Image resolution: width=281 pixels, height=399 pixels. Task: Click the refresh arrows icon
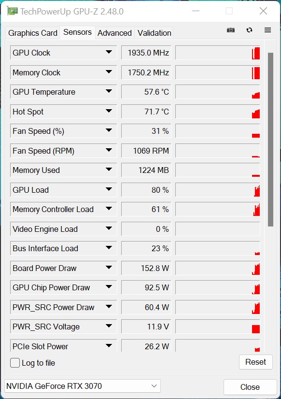point(249,30)
